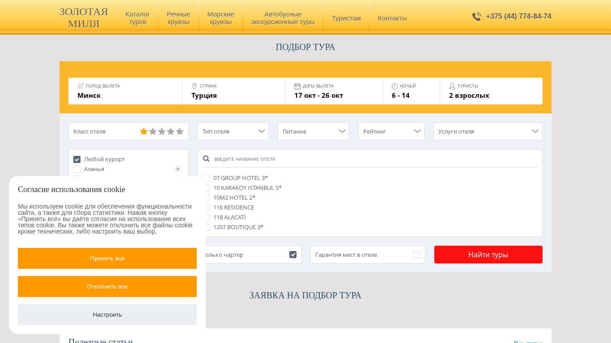Open the Тип отеля dropdown
The image size is (611, 343).
[233, 131]
